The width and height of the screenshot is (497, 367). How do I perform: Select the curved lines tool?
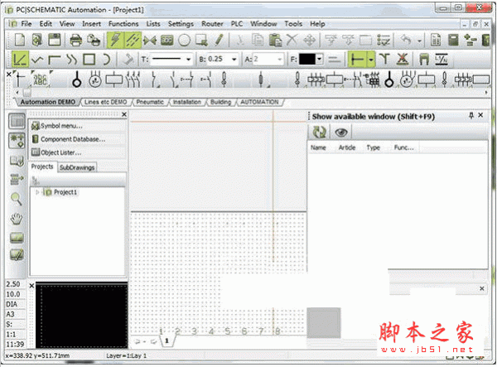[71, 60]
